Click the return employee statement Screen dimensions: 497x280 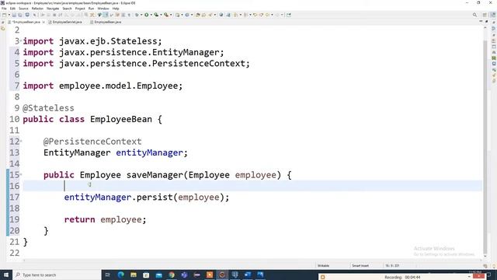coord(105,219)
